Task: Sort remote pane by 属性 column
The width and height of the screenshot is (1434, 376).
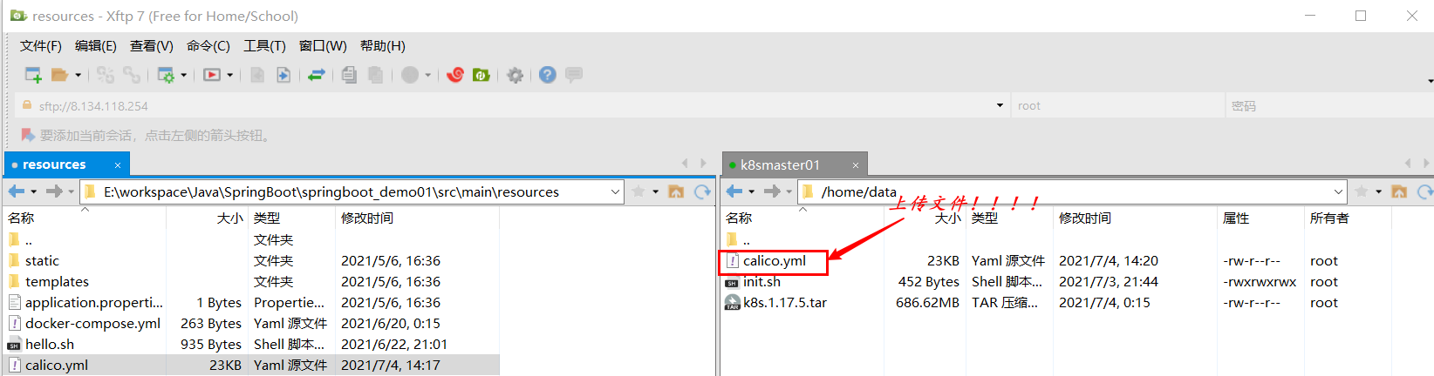Action: coord(1236,218)
